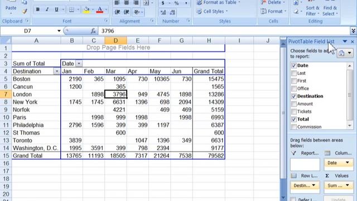This screenshot has height=201, width=357.
Task: Apply cell borders from Font group
Action: 71,9
